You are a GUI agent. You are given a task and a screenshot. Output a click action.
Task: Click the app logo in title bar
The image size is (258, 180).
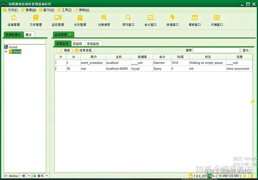pyautogui.click(x=4, y=4)
